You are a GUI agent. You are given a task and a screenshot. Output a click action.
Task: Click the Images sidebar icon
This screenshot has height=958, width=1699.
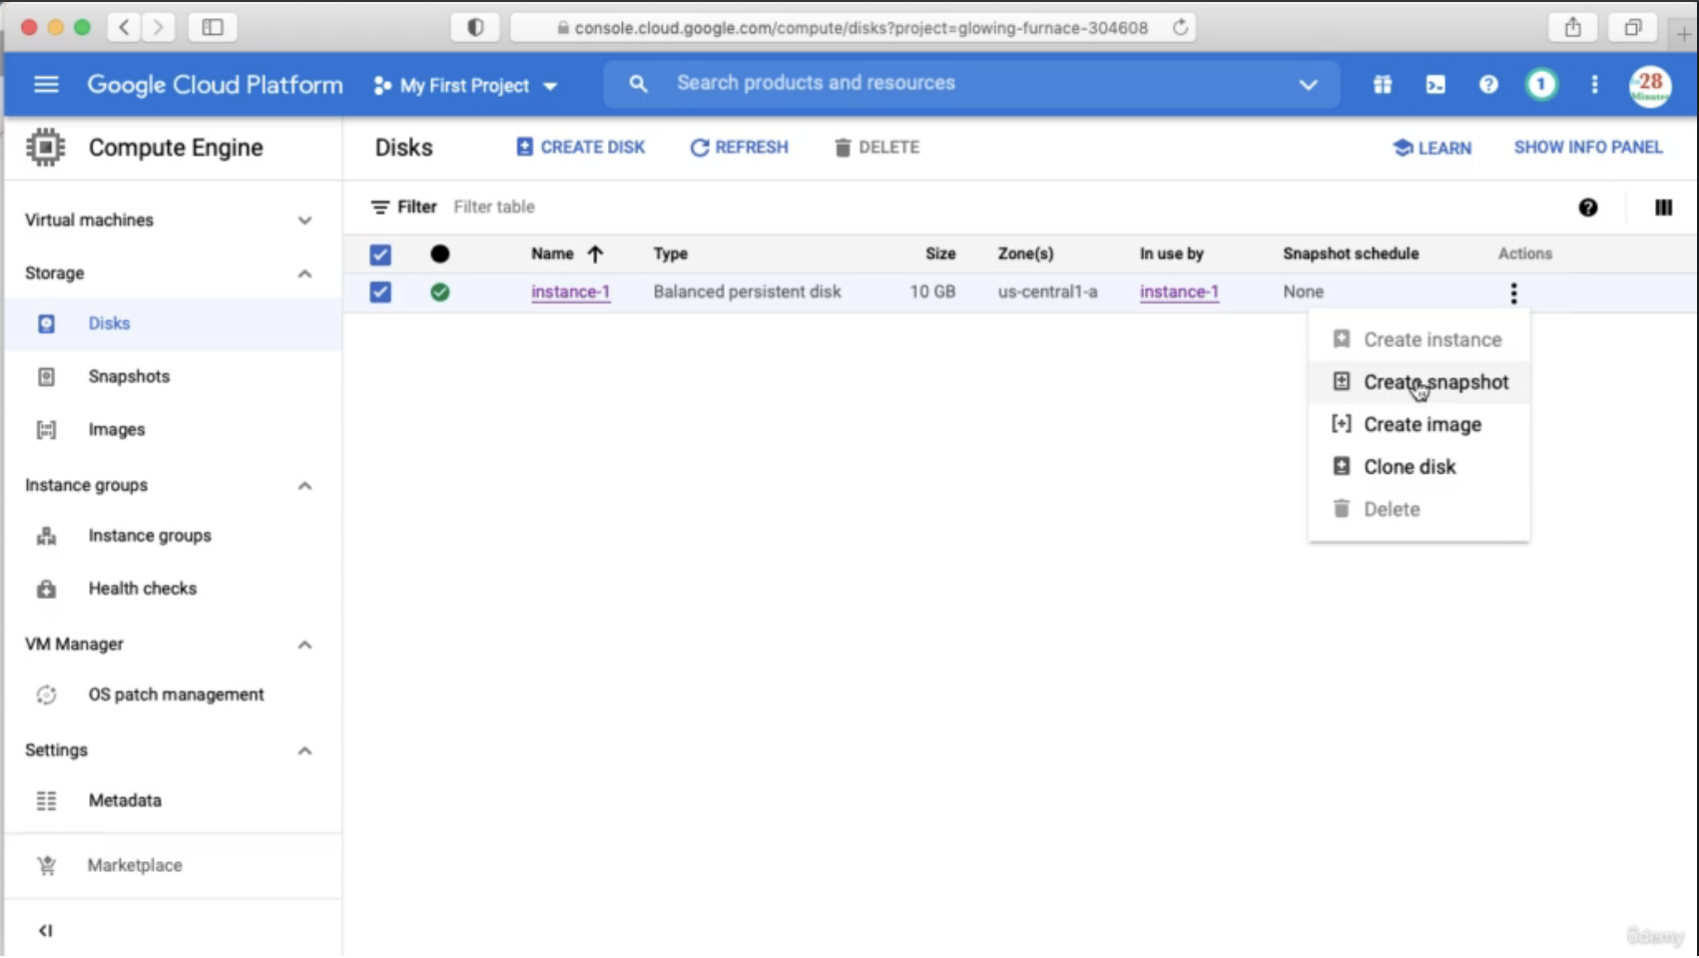[46, 429]
